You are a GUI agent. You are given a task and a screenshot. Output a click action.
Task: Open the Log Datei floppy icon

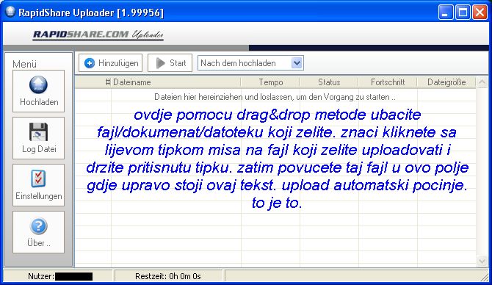(x=38, y=131)
